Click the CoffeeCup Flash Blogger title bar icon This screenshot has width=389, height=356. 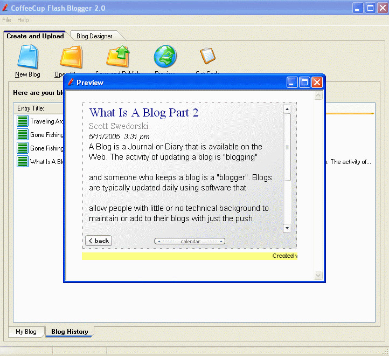5,8
